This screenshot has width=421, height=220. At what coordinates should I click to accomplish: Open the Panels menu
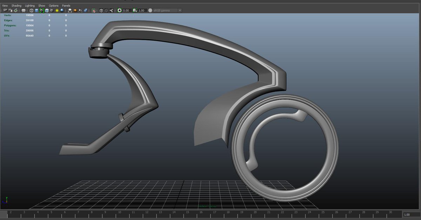(x=66, y=5)
